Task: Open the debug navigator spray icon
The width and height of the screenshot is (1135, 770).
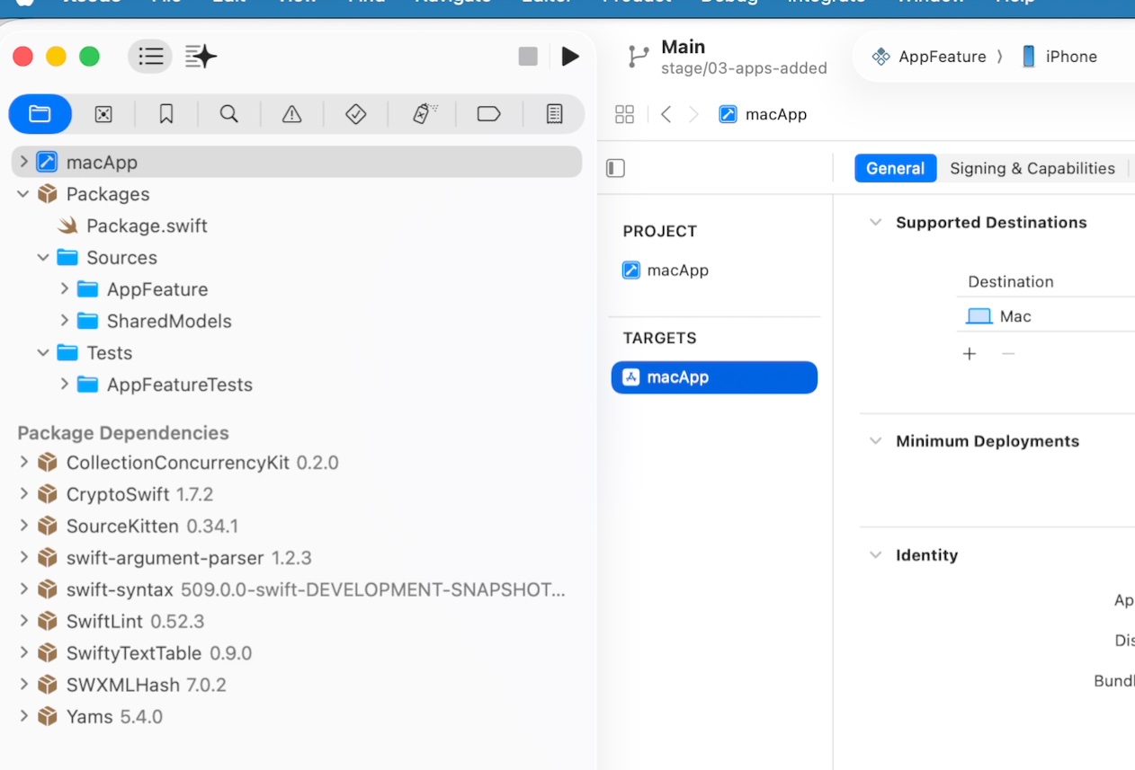Action: 424,114
